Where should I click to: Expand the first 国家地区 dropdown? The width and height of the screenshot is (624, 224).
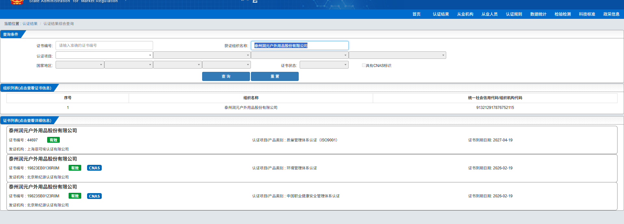80,65
